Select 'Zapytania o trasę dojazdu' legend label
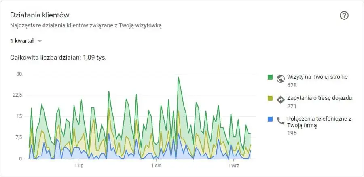This screenshot has height=177, width=364. pos(320,98)
